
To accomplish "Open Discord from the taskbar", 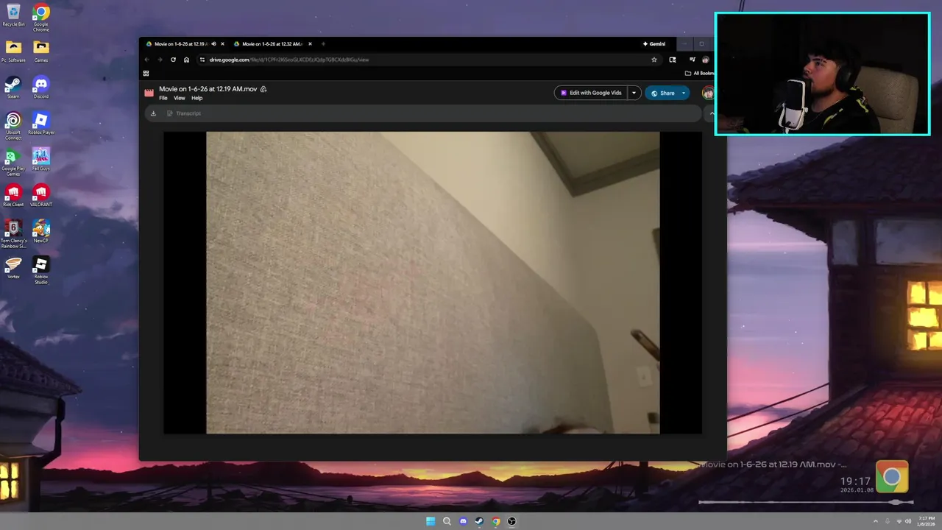I will point(463,521).
